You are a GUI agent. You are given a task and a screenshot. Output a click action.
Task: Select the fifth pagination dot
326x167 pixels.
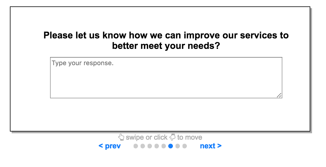click(x=164, y=146)
